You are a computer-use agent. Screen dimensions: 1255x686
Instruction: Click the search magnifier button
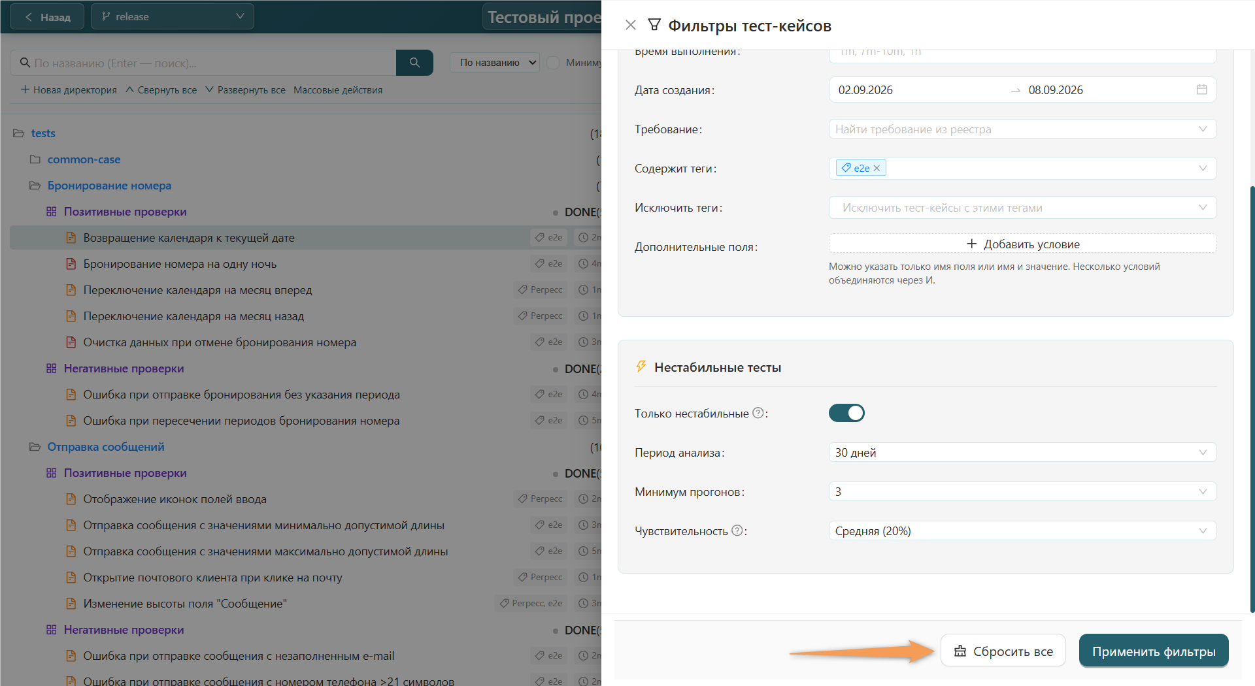pos(414,63)
